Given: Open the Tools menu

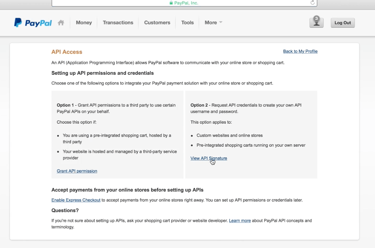Looking at the screenshot, I should (x=187, y=23).
